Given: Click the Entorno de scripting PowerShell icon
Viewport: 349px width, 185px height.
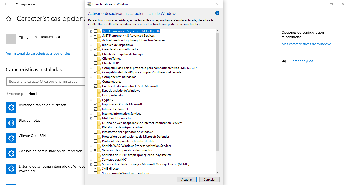Looking at the screenshot, I should (11, 169).
